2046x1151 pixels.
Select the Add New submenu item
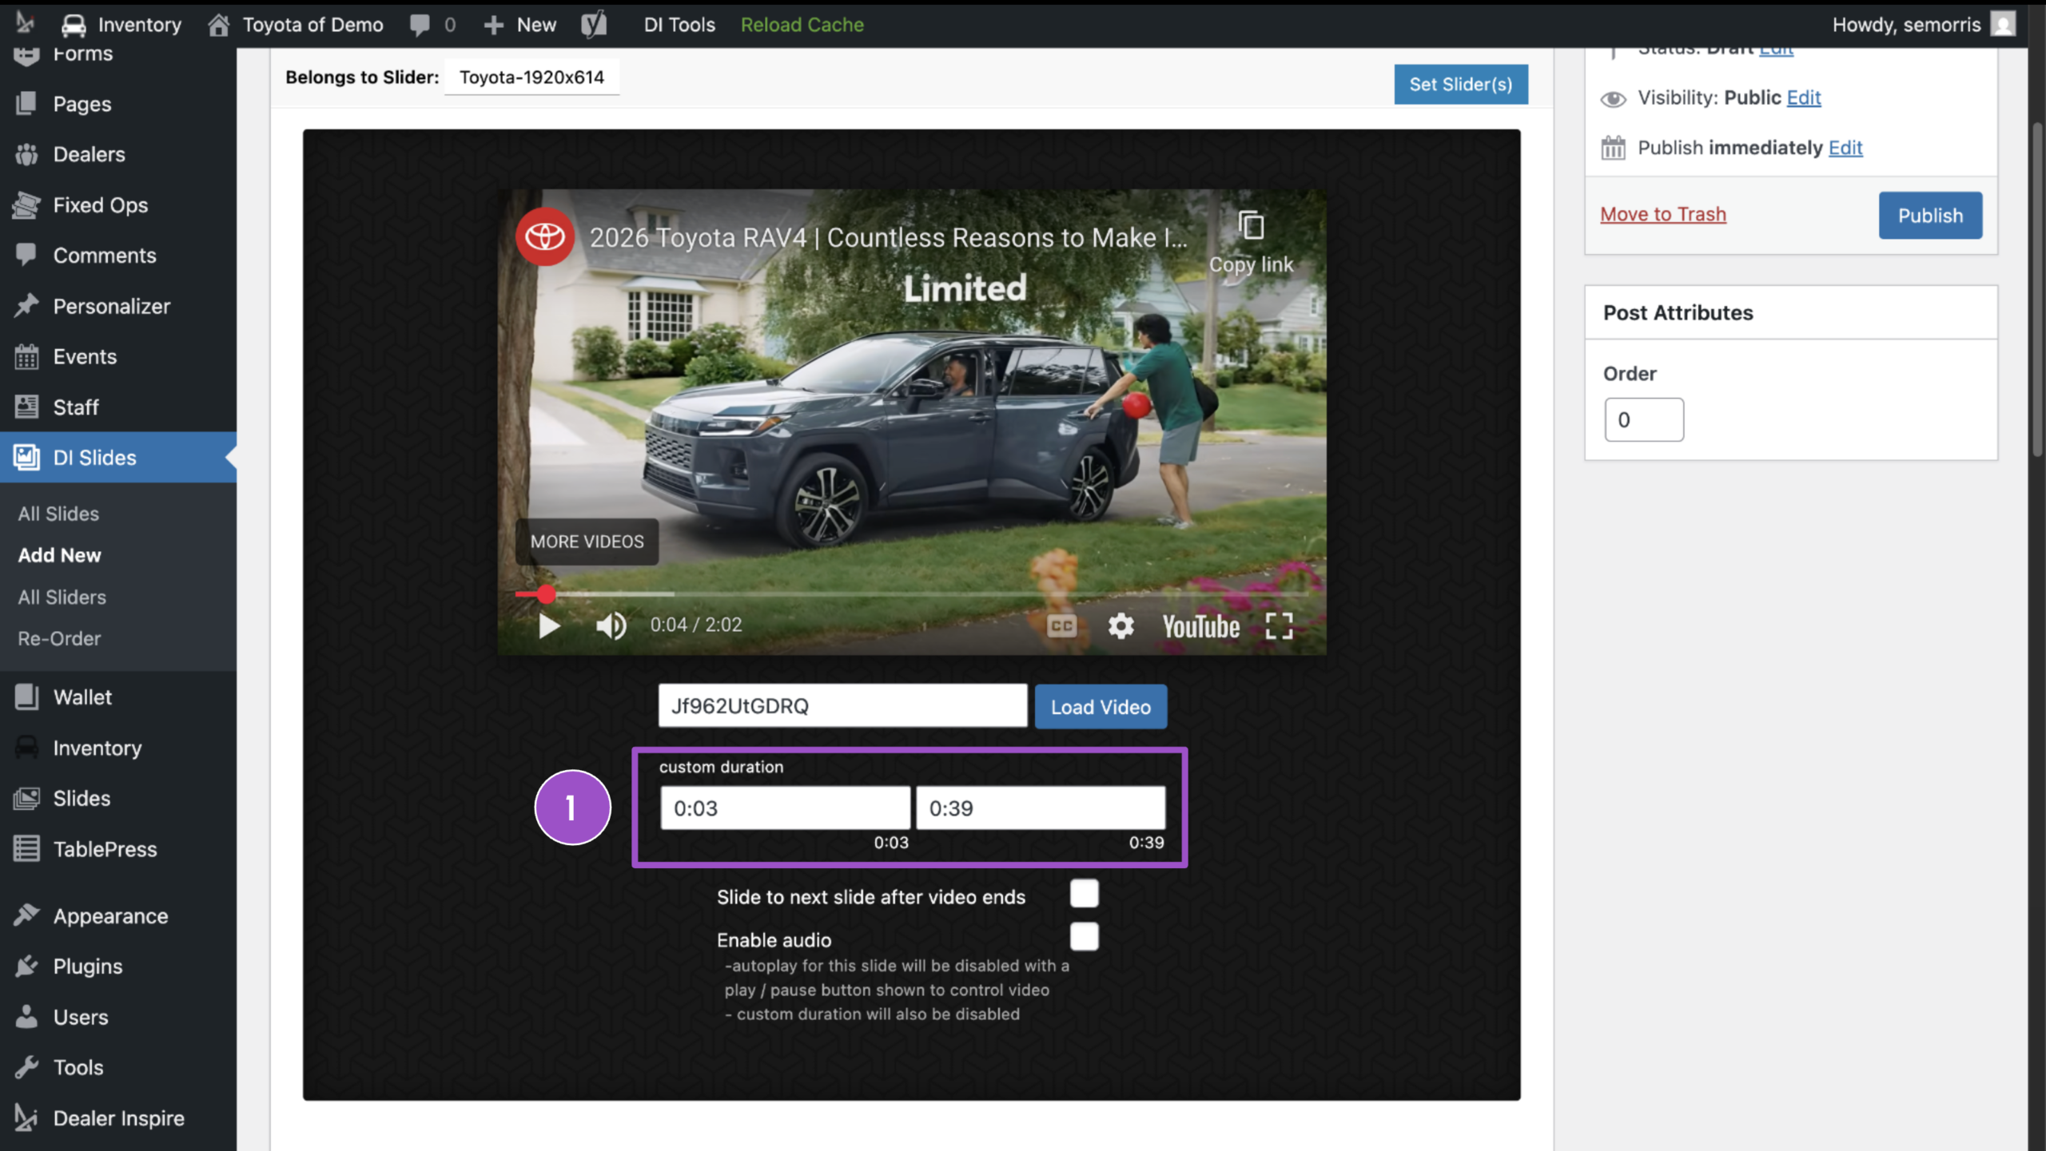59,555
